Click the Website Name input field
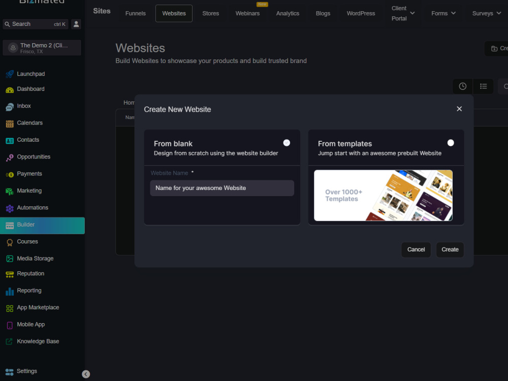The width and height of the screenshot is (508, 381). pyautogui.click(x=222, y=188)
